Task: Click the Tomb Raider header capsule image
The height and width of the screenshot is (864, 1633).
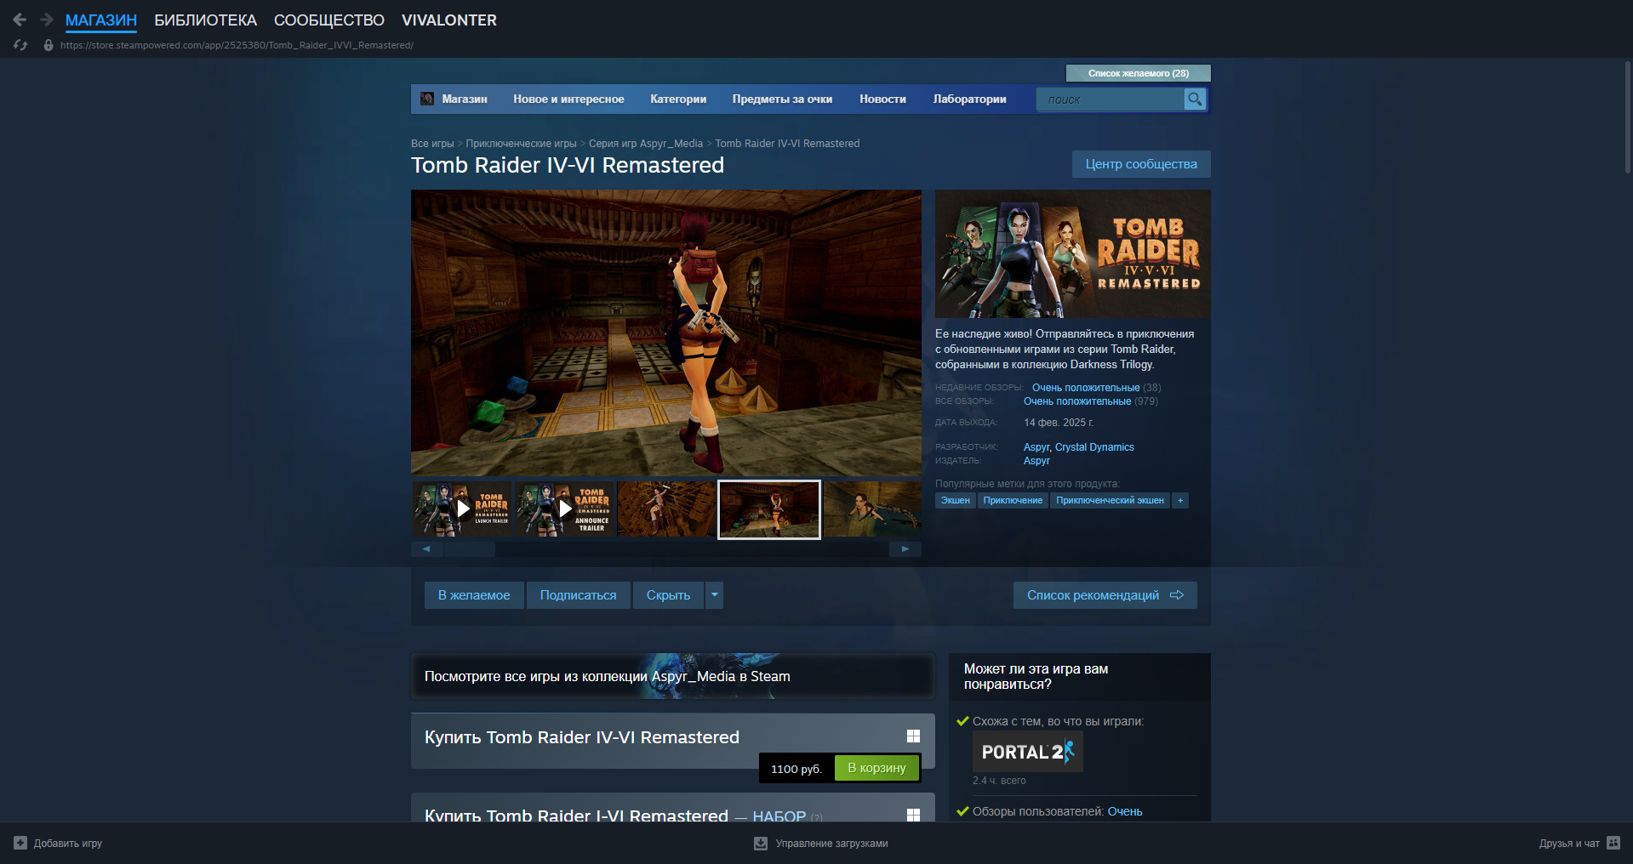Action: coord(1073,253)
